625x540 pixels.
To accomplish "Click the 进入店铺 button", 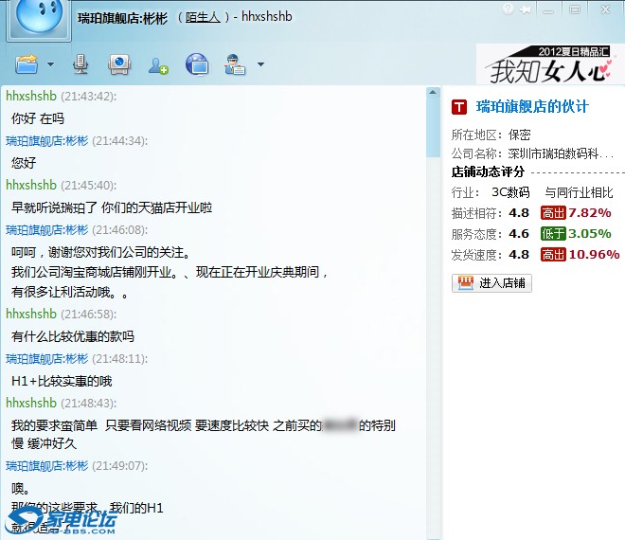I will click(x=491, y=283).
